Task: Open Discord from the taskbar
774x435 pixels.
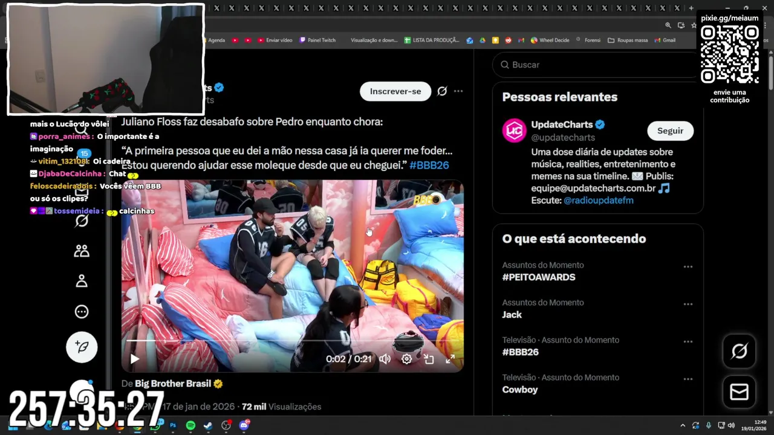Action: (244, 425)
